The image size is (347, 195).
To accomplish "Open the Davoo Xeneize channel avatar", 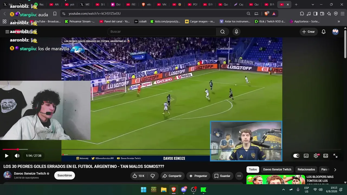I will [7, 175].
